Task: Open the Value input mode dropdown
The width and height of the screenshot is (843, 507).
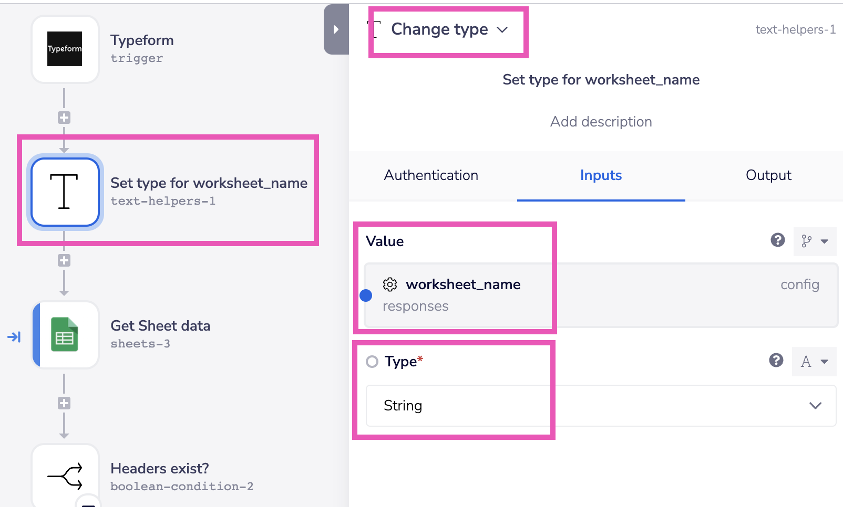Action: tap(815, 241)
